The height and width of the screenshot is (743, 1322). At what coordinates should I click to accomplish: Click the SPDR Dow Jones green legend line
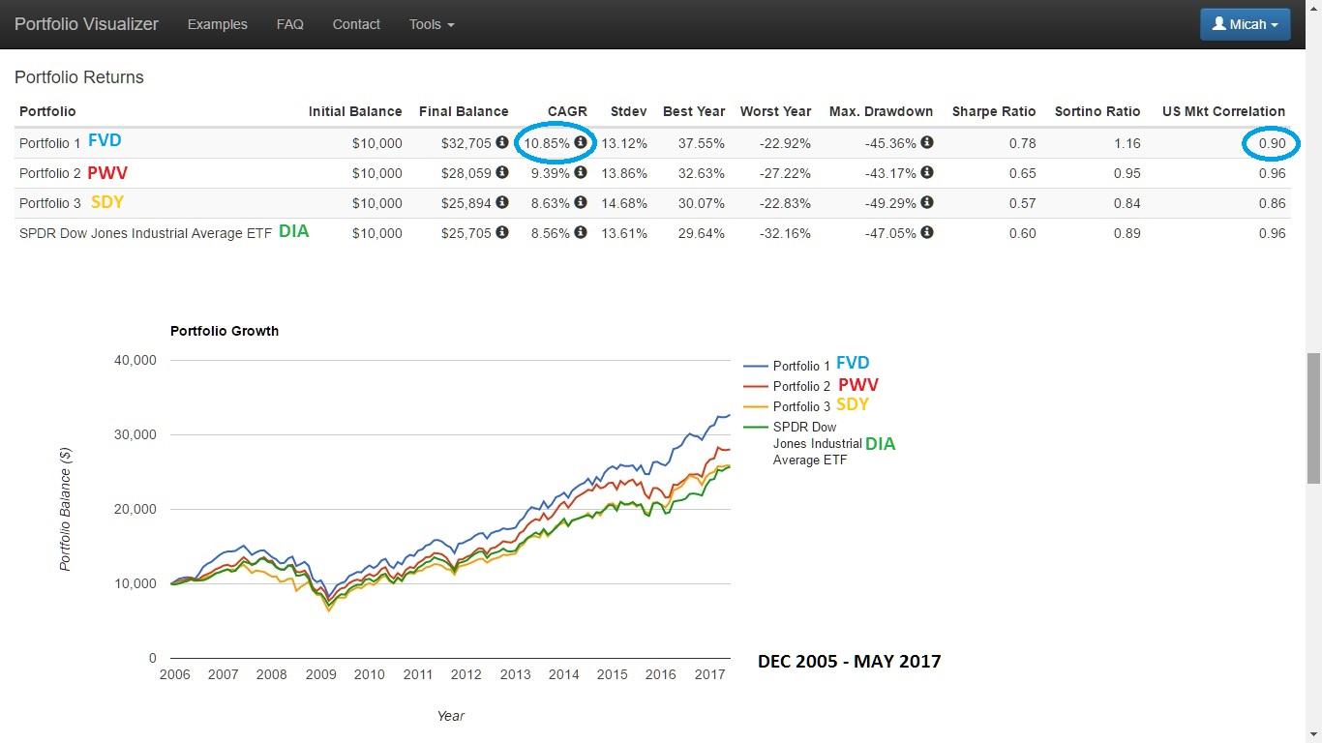click(756, 427)
